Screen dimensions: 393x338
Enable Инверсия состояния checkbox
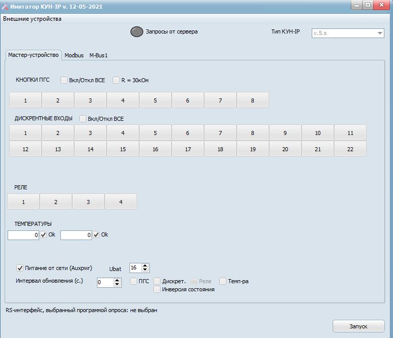[x=157, y=289]
